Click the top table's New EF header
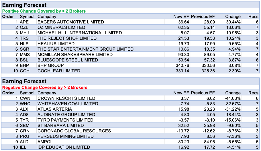Viewport: 261px width, 151px height. tap(181, 17)
